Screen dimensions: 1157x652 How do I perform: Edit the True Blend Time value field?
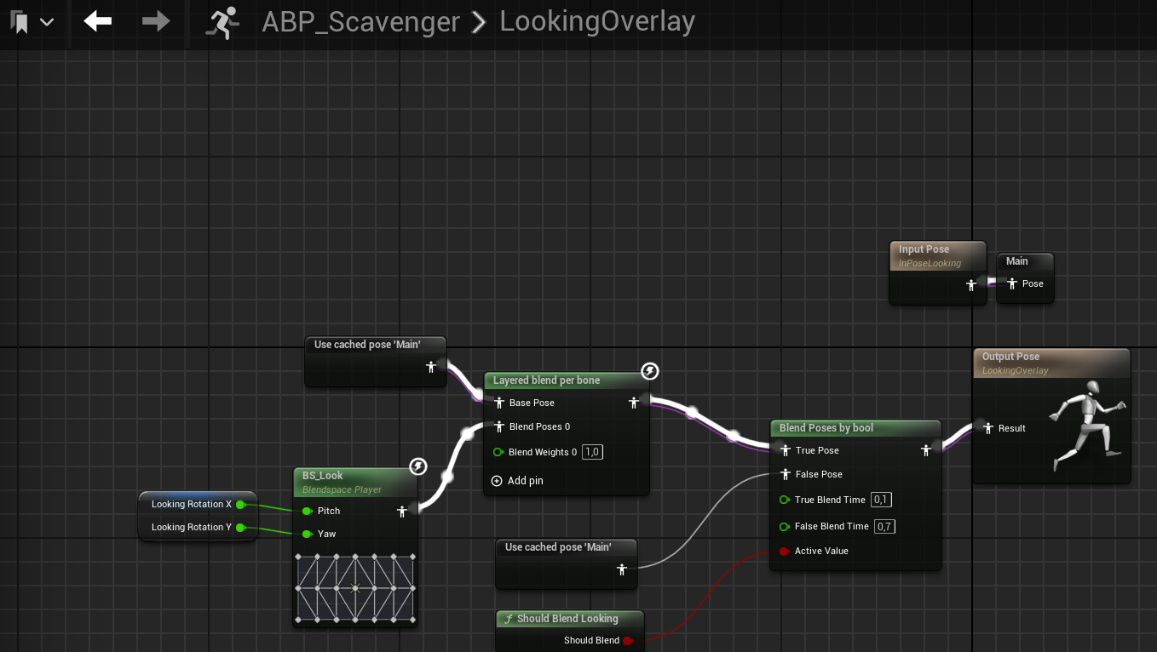point(882,500)
